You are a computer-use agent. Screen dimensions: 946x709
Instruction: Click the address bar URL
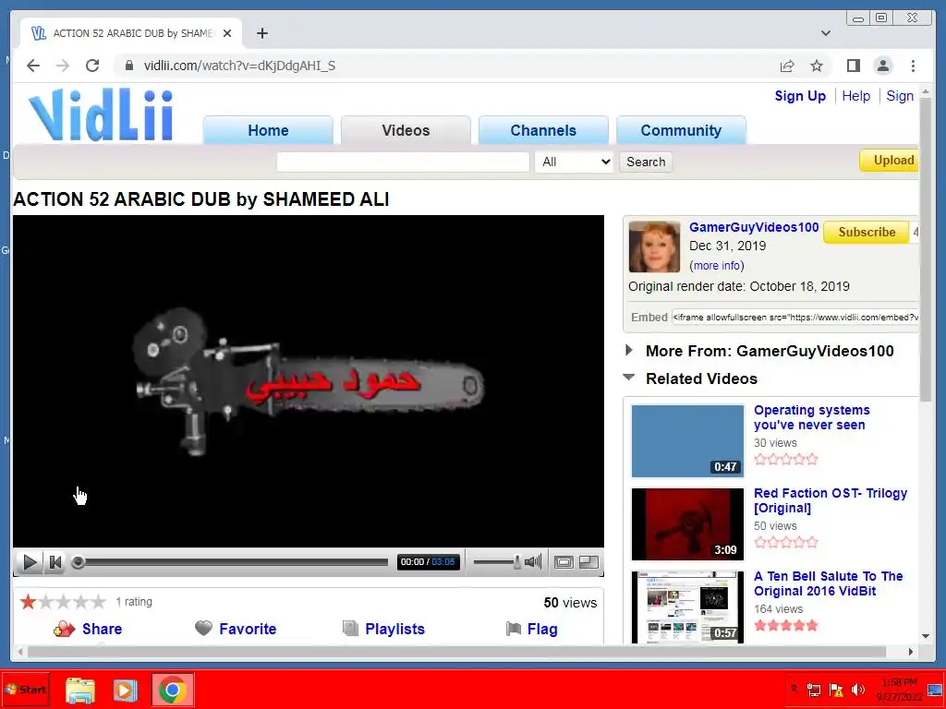(239, 66)
